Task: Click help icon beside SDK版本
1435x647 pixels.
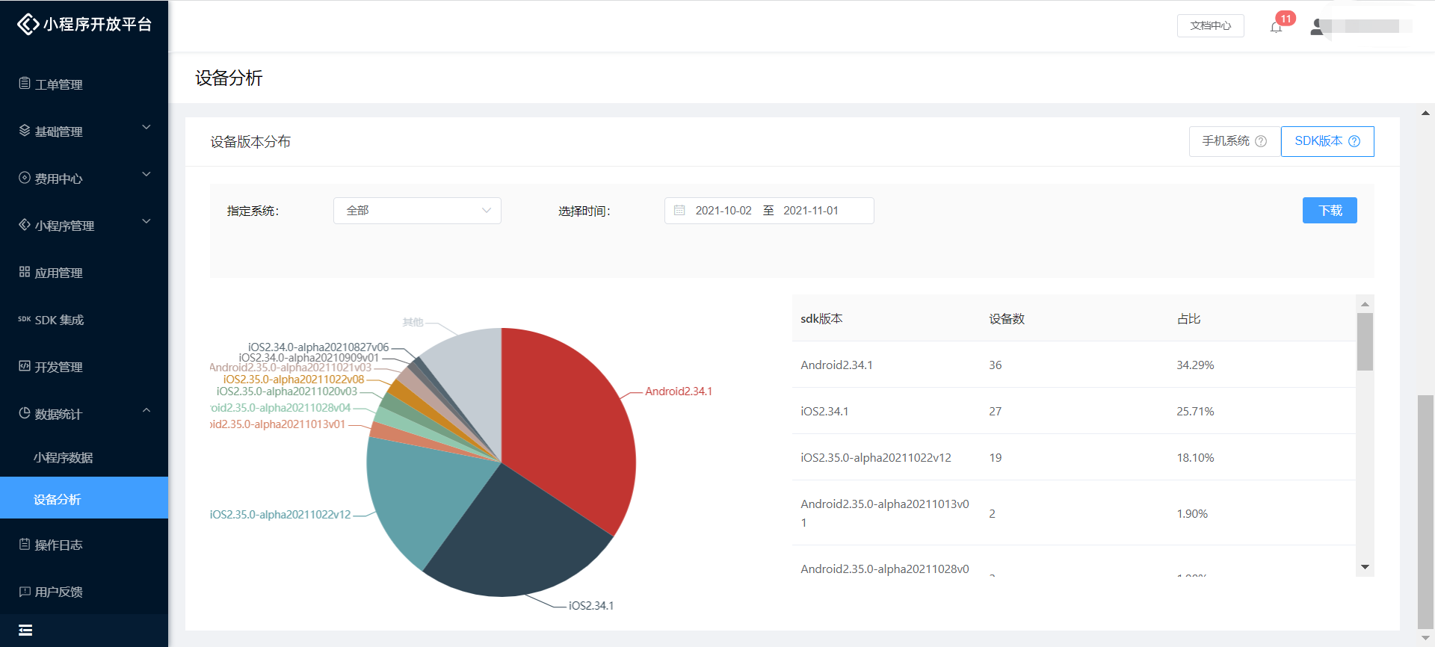Action: pyautogui.click(x=1354, y=141)
